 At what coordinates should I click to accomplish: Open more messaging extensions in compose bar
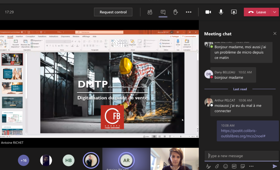pos(251,166)
